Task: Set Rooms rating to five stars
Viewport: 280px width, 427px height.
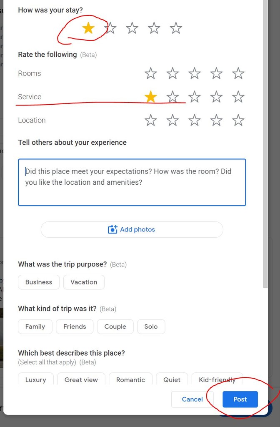Action: coord(238,73)
